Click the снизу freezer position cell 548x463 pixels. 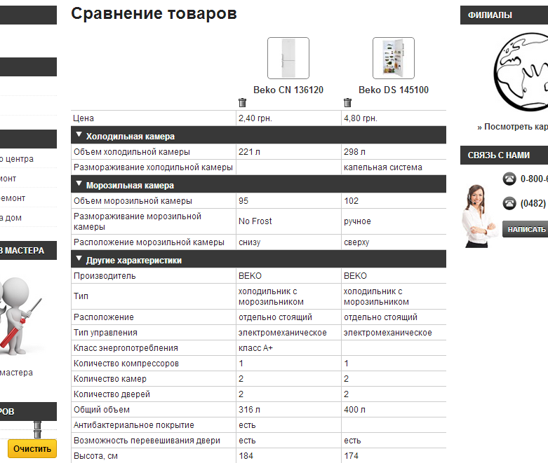tap(288, 242)
